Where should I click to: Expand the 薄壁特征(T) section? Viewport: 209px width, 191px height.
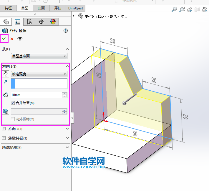point(67,138)
